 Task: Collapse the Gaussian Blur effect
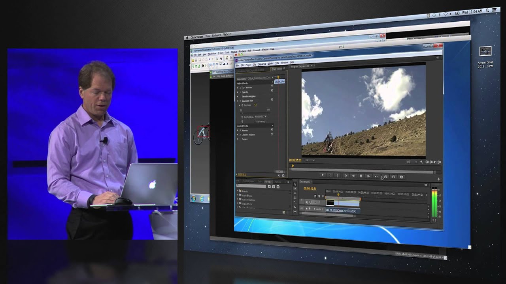[x=238, y=101]
